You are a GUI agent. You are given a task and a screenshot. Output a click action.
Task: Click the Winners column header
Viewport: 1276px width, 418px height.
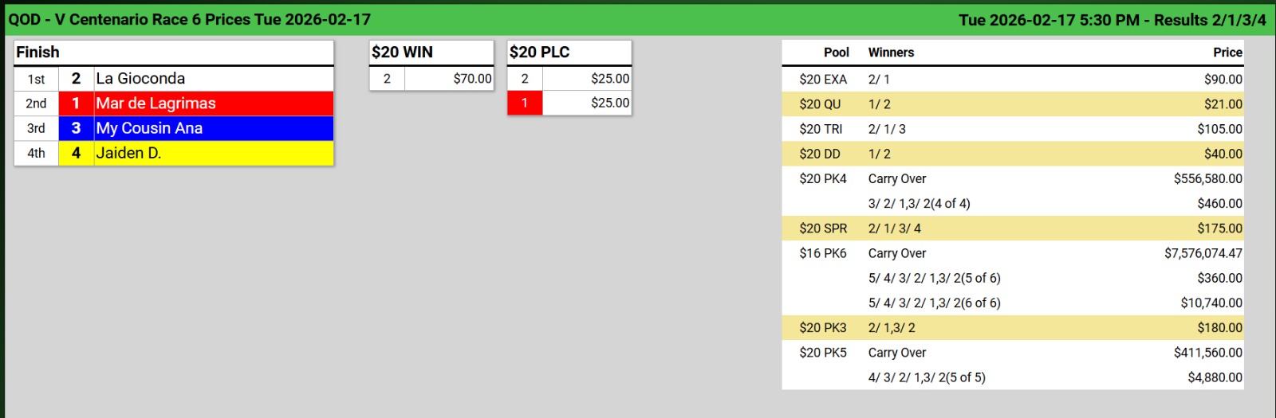pyautogui.click(x=891, y=53)
